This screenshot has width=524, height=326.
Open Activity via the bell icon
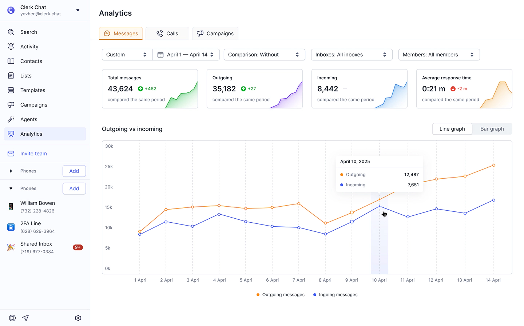pyautogui.click(x=11, y=47)
